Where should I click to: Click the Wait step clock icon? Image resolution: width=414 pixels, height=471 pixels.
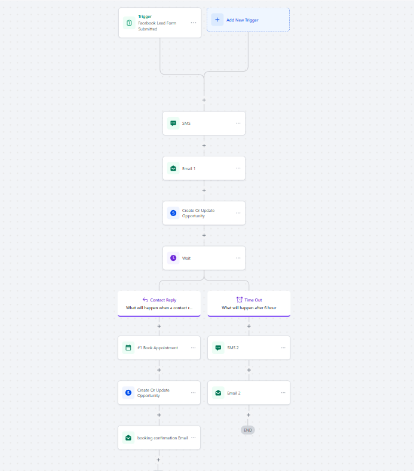pos(173,258)
